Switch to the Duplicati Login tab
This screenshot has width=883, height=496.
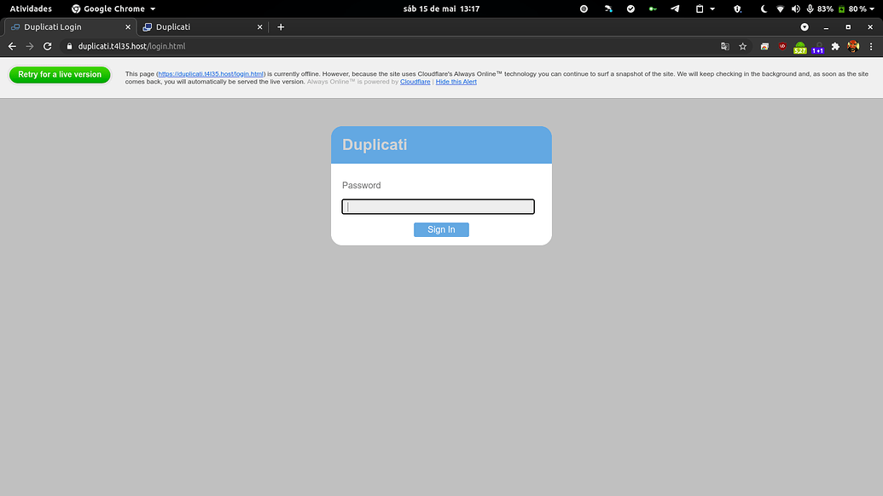tap(71, 27)
